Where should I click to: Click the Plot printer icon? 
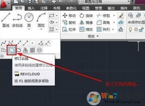[x=54, y=1]
